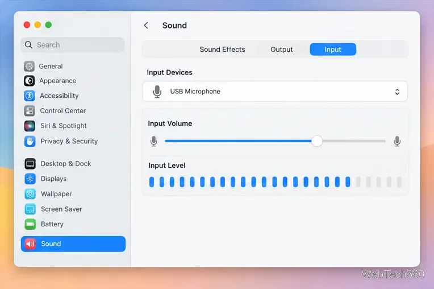This screenshot has width=434, height=289.
Task: Click the Desktop & Dock icon
Action: tap(30, 164)
